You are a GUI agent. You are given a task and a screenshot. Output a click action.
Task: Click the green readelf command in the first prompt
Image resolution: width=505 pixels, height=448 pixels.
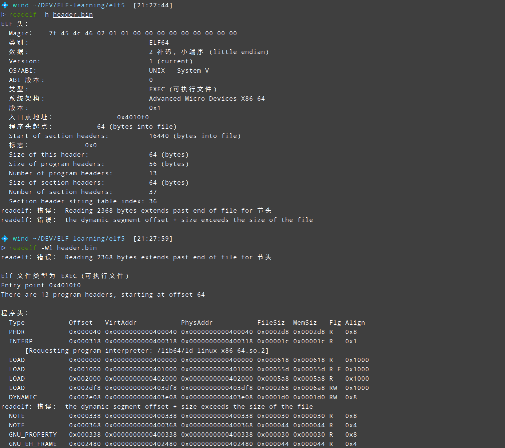[x=23, y=15]
